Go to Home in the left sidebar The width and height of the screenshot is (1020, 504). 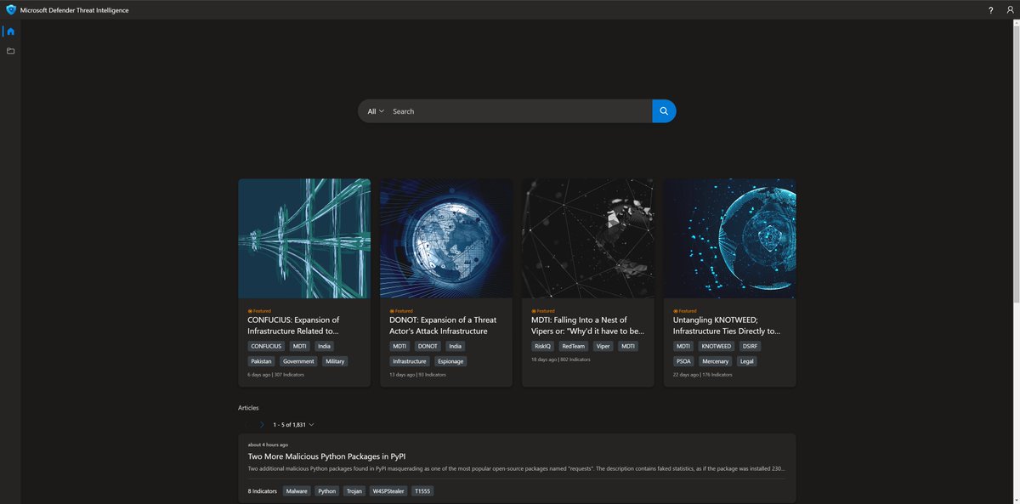[10, 31]
